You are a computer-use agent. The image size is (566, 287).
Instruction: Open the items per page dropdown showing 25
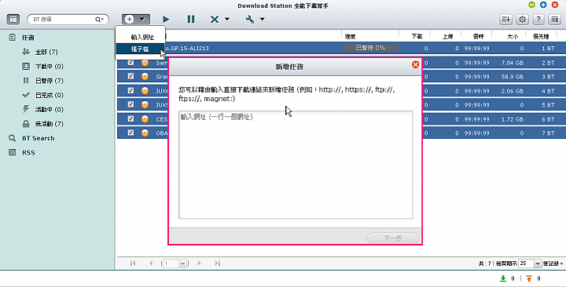[x=530, y=263]
